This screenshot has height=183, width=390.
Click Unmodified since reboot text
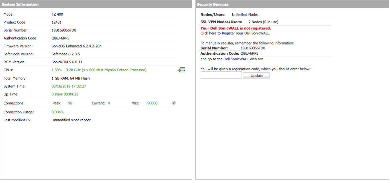(71, 120)
